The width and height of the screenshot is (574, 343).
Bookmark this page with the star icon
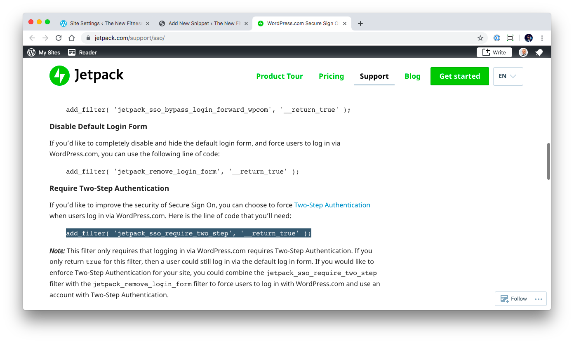(x=480, y=38)
